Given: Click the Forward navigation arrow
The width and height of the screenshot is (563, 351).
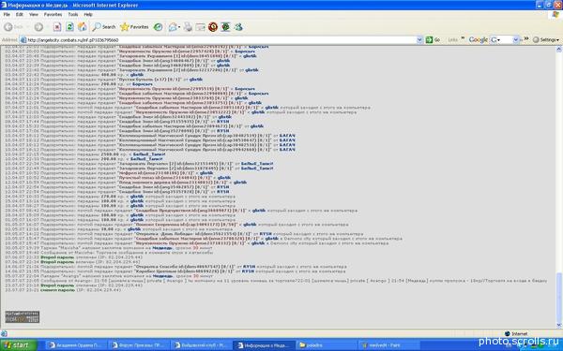Looking at the screenshot, I should coord(38,27).
